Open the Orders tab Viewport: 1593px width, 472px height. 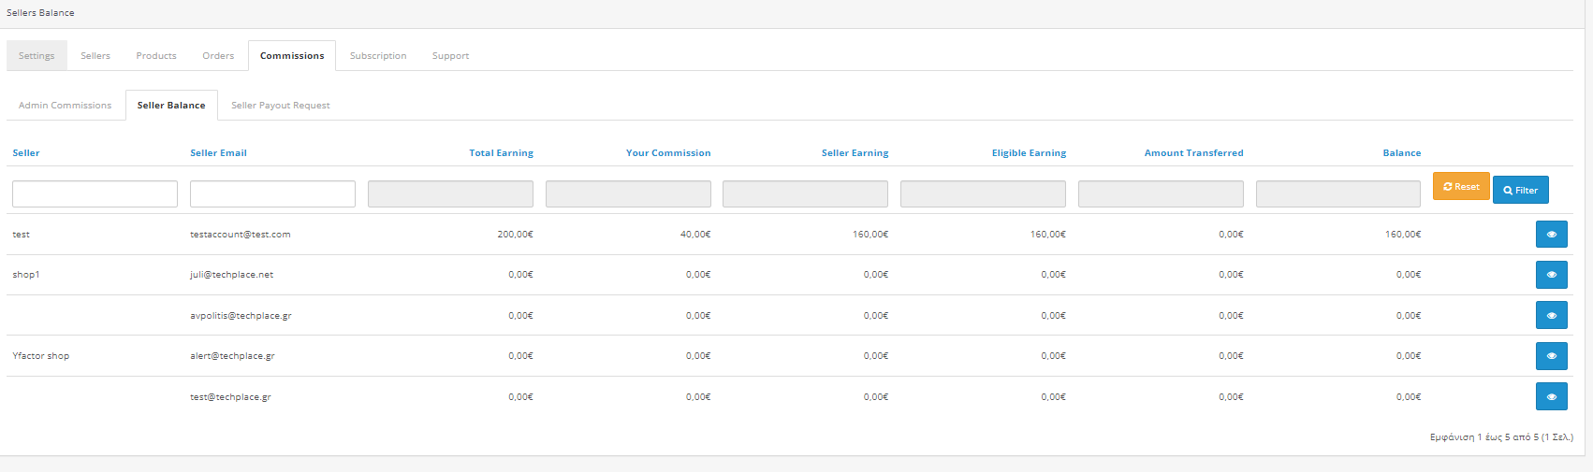point(218,55)
